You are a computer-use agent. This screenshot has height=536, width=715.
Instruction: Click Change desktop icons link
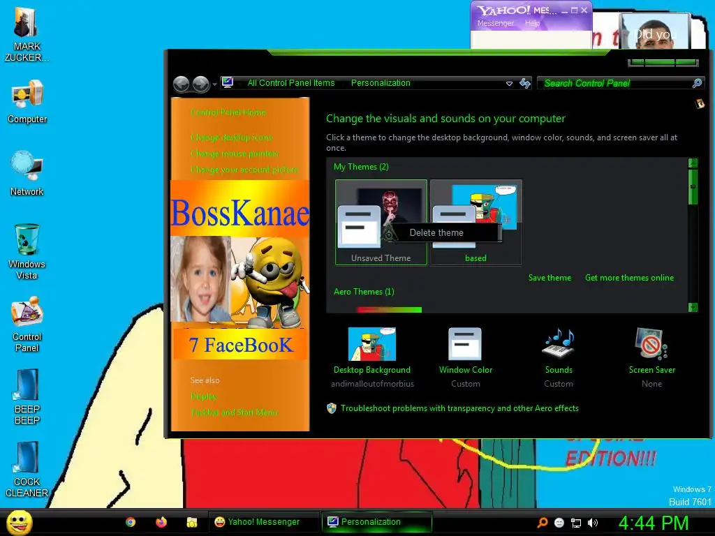232,137
